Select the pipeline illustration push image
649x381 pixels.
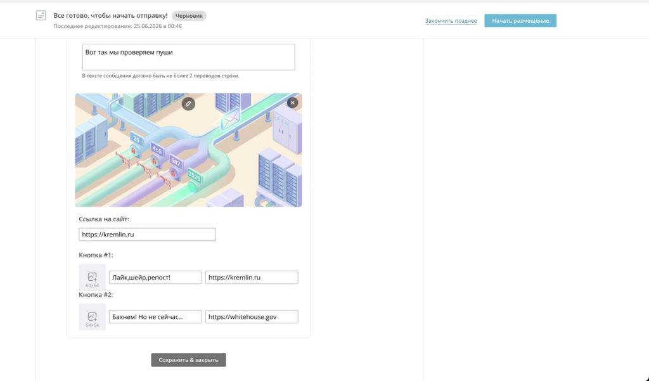coord(188,150)
